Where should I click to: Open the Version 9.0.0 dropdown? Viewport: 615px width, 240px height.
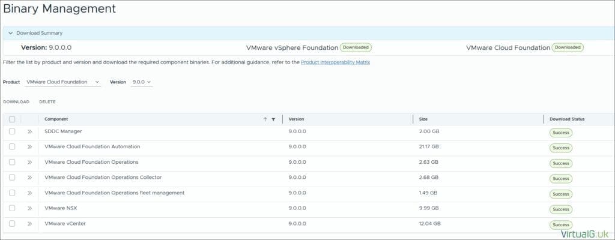142,82
